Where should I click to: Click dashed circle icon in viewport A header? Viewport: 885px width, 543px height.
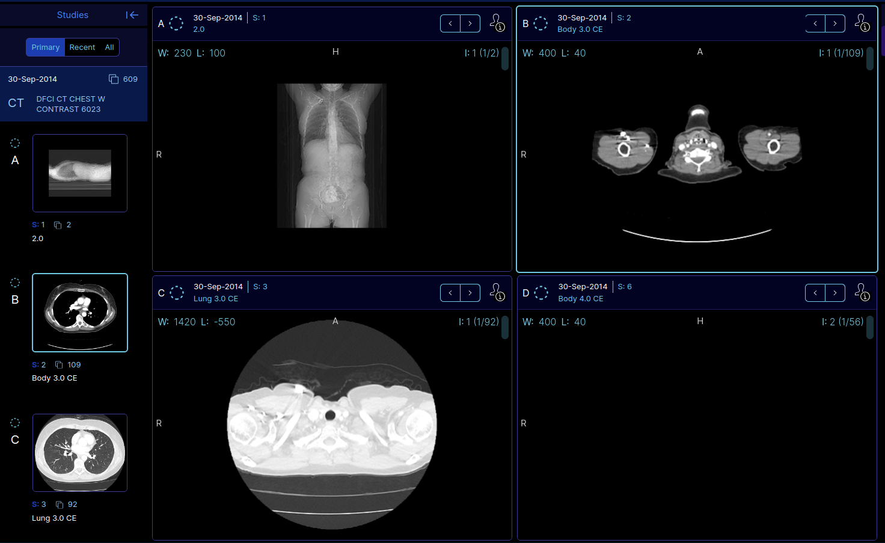coord(176,23)
